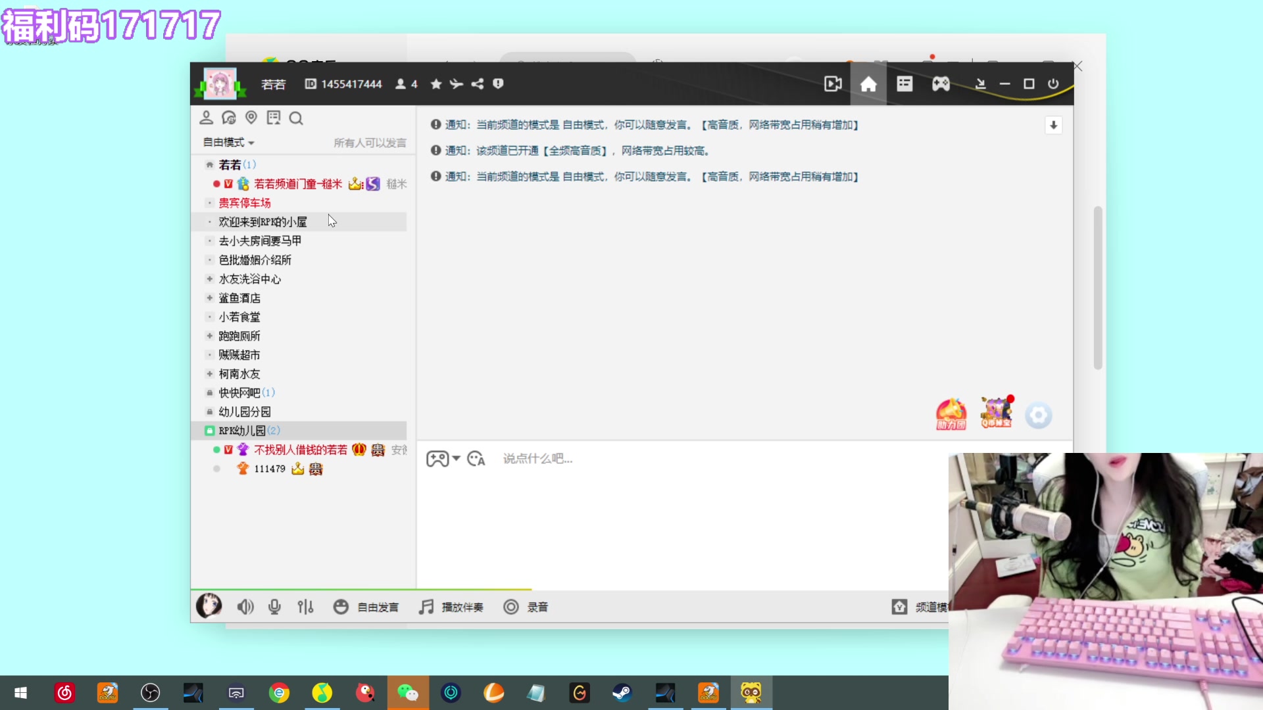Open the channel search magnifier icon

click(x=296, y=118)
